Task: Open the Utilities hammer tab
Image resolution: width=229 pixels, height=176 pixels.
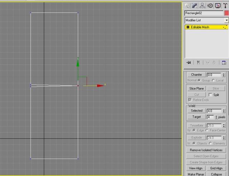Action: [x=225, y=5]
